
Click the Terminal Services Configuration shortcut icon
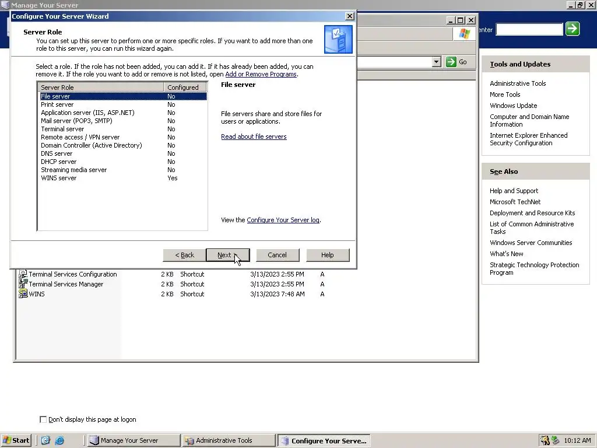[x=23, y=274]
